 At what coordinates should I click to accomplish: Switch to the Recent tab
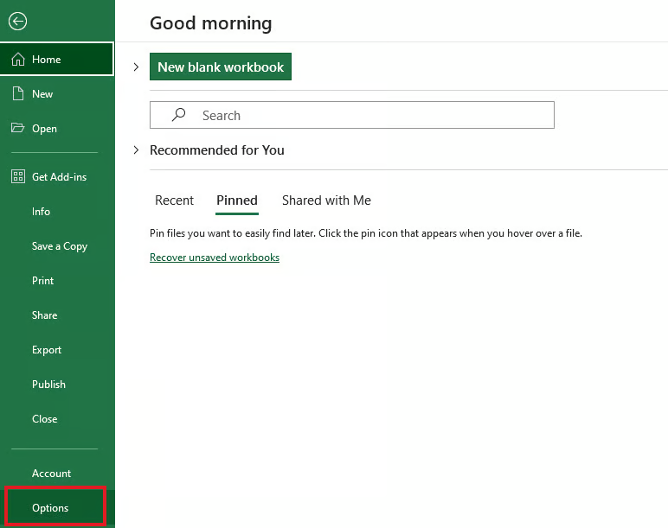pyautogui.click(x=174, y=200)
